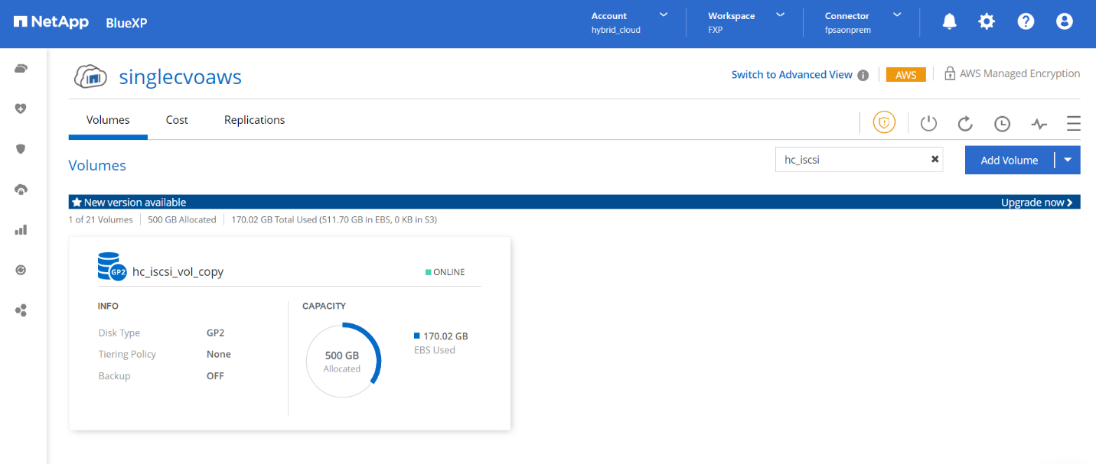Image resolution: width=1096 pixels, height=464 pixels.
Task: Open the hamburger menu icon
Action: [1073, 123]
